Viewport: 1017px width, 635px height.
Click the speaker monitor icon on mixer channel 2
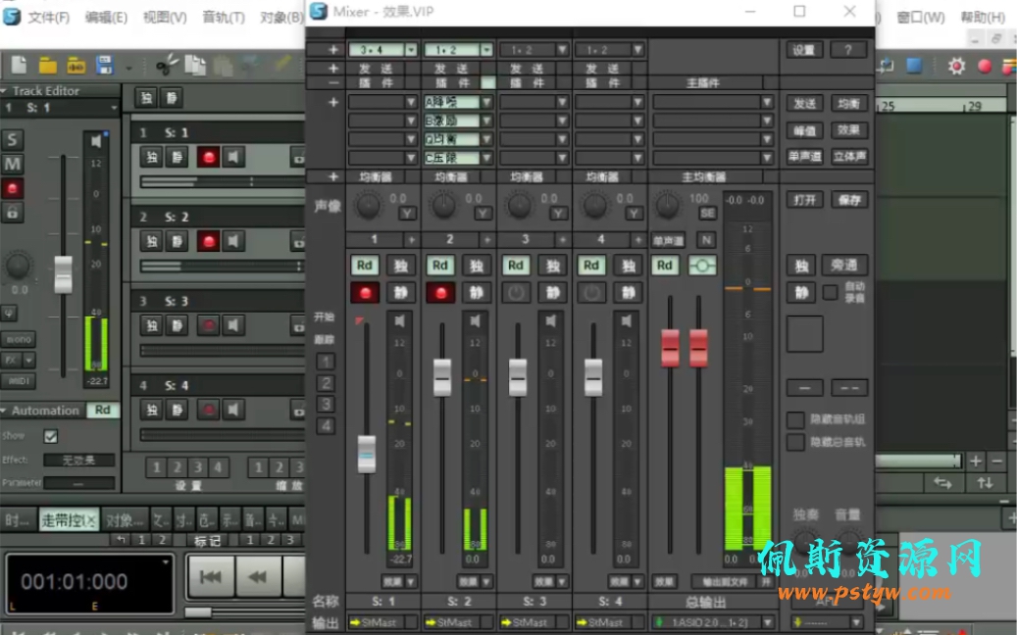click(476, 321)
